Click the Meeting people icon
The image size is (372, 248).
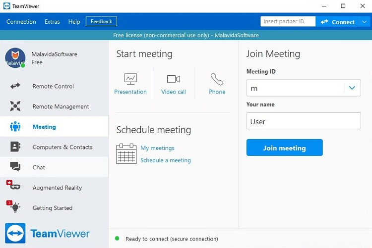[15, 127]
